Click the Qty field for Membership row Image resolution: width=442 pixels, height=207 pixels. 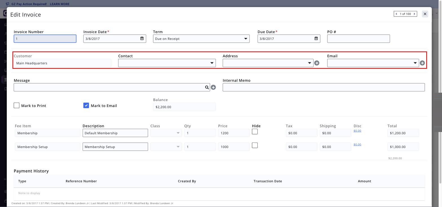(200, 133)
